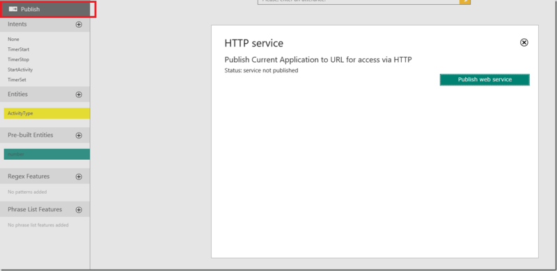Select the TimerStart intent
The width and height of the screenshot is (557, 271).
pyautogui.click(x=19, y=49)
